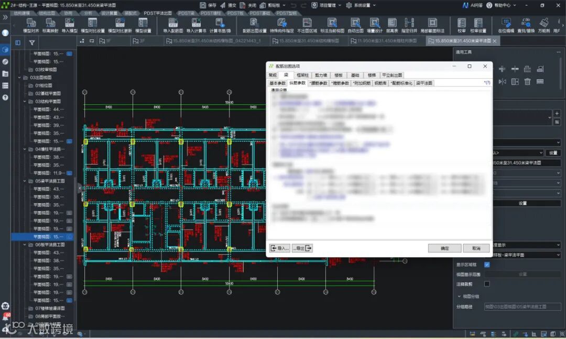Click the 导入配筋图 toolbar icon
This screenshot has height=339, width=566.
tap(172, 24)
